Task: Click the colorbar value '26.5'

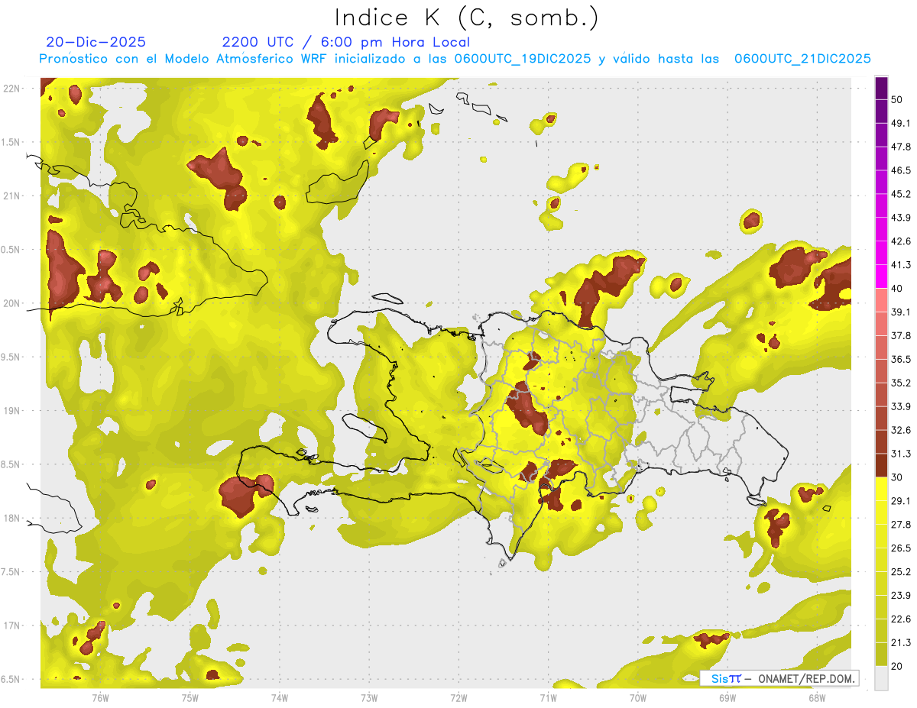Action: coord(901,548)
